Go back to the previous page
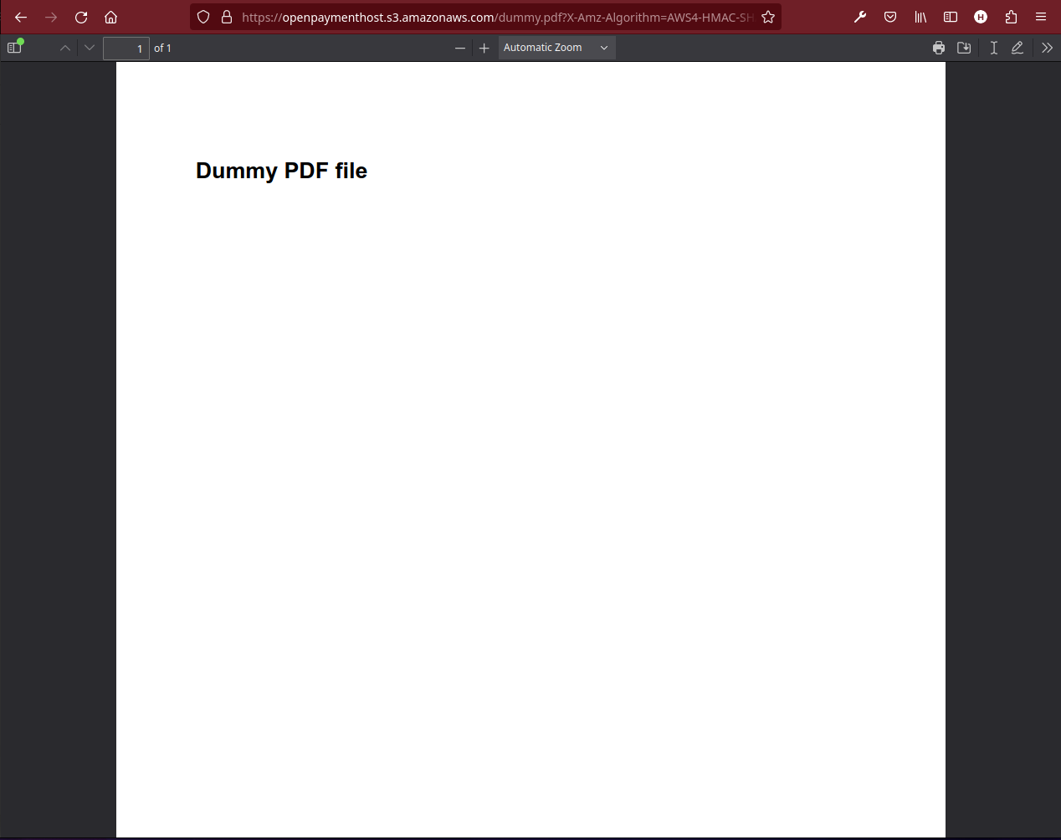The image size is (1061, 840). click(21, 17)
